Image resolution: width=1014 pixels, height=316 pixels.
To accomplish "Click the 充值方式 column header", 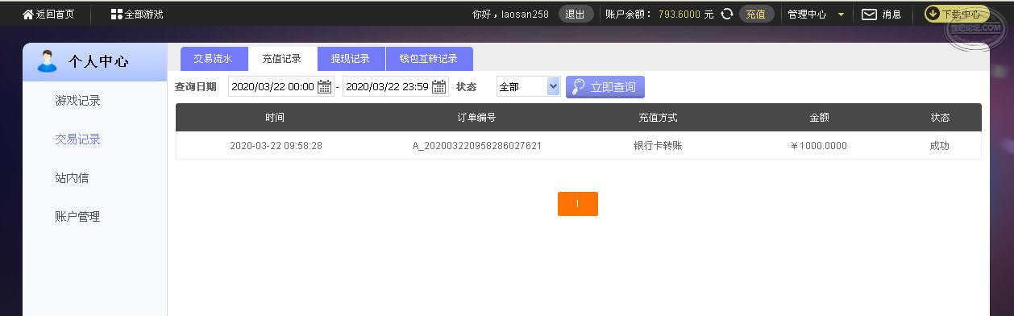I will tap(658, 118).
